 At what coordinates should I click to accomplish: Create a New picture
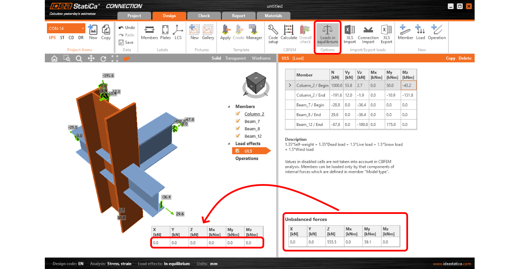(195, 32)
